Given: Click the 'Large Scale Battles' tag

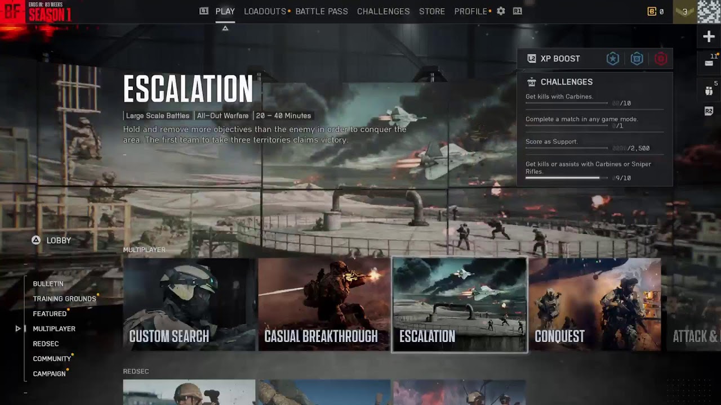Looking at the screenshot, I should [x=158, y=116].
